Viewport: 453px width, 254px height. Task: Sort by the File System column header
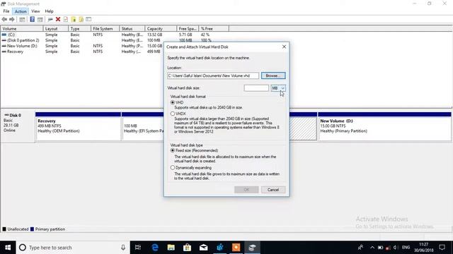click(105, 28)
